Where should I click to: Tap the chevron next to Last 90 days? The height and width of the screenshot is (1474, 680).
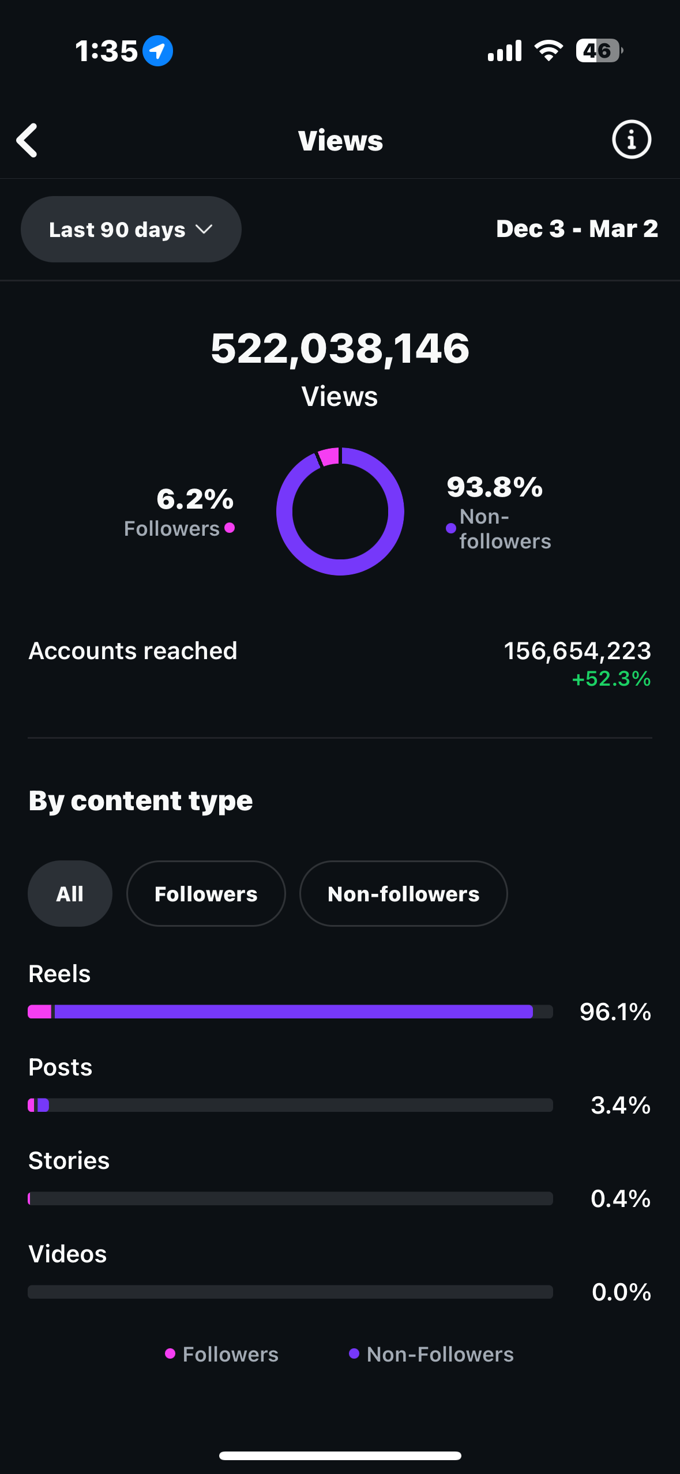[204, 230]
